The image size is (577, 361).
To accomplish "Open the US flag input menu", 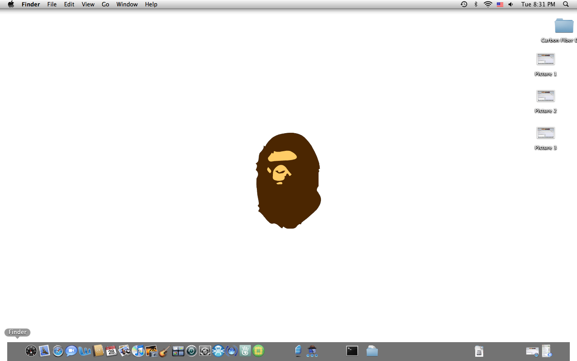I will [500, 4].
